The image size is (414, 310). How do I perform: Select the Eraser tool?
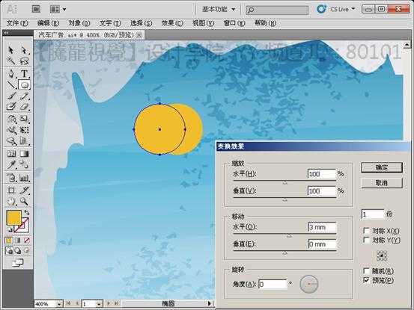pyautogui.click(x=24, y=107)
